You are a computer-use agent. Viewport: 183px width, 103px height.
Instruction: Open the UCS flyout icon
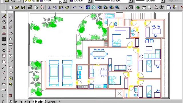coord(131,7)
